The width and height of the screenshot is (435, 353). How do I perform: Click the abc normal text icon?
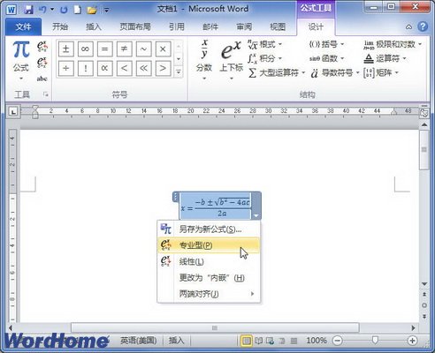[42, 79]
